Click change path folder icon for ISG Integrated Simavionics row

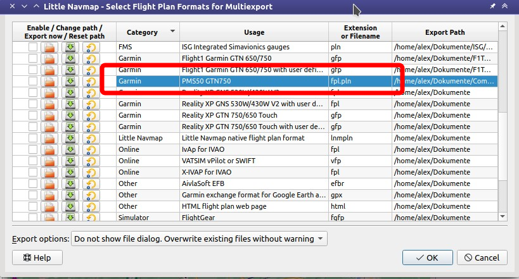click(49, 47)
